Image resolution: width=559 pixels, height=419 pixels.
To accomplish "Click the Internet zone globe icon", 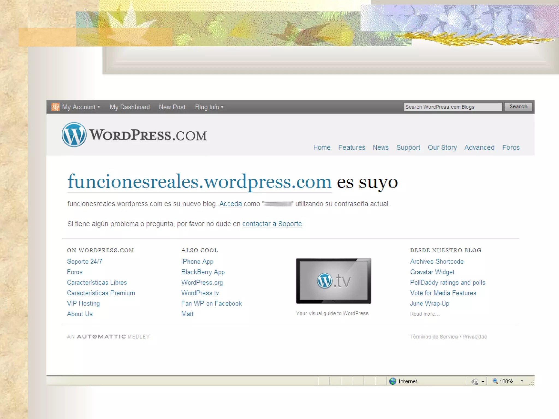I will [393, 381].
